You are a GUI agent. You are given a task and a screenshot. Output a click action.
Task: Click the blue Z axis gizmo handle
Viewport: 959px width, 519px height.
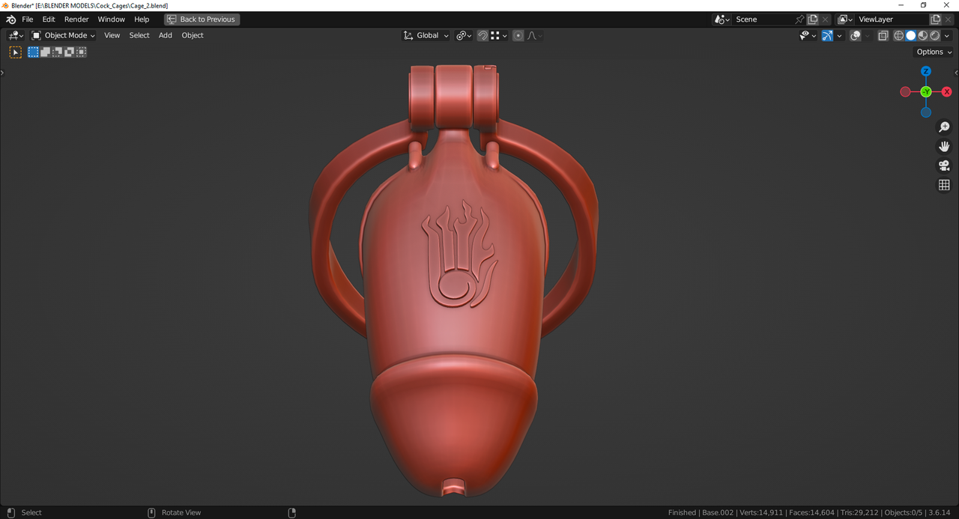tap(926, 71)
